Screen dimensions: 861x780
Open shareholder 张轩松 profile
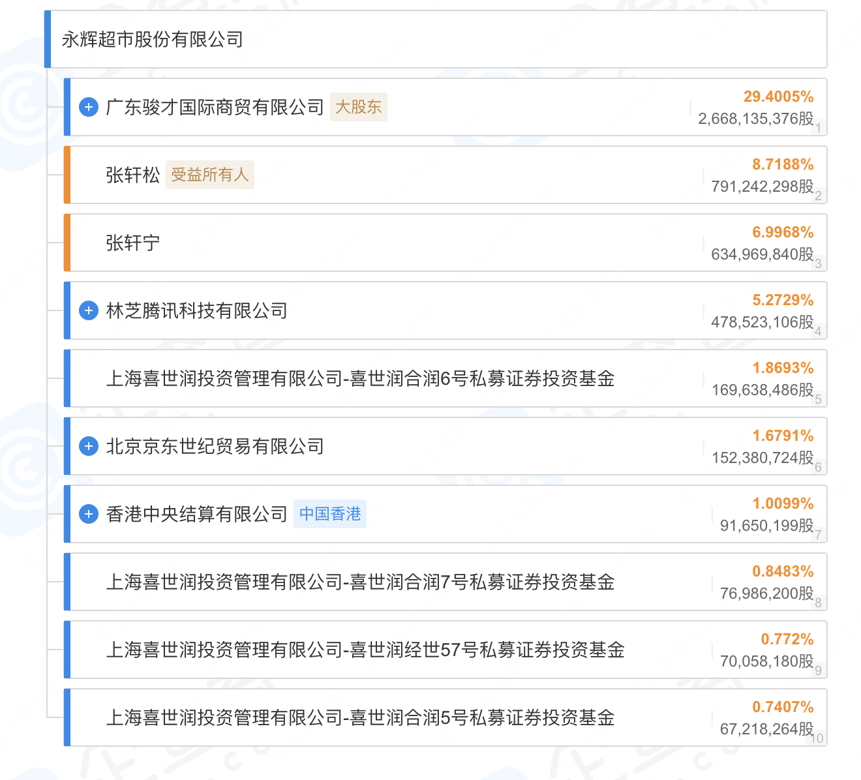pos(132,175)
